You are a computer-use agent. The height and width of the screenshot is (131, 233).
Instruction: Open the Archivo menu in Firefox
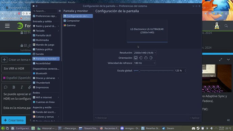5,2
